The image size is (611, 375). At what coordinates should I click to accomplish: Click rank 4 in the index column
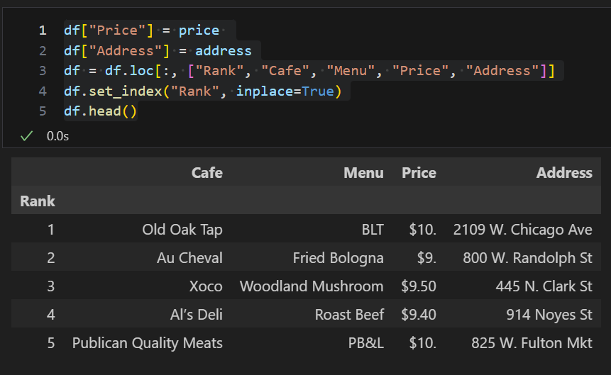50,315
